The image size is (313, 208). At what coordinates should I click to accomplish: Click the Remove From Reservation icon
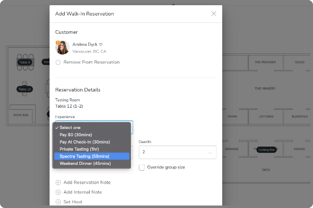[58, 62]
